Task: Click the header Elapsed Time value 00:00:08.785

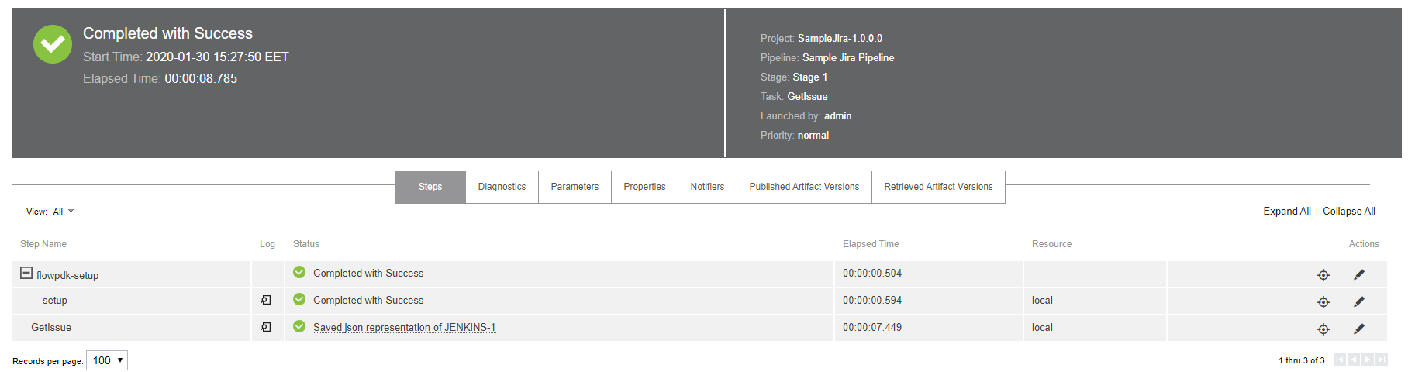Action: coord(201,78)
